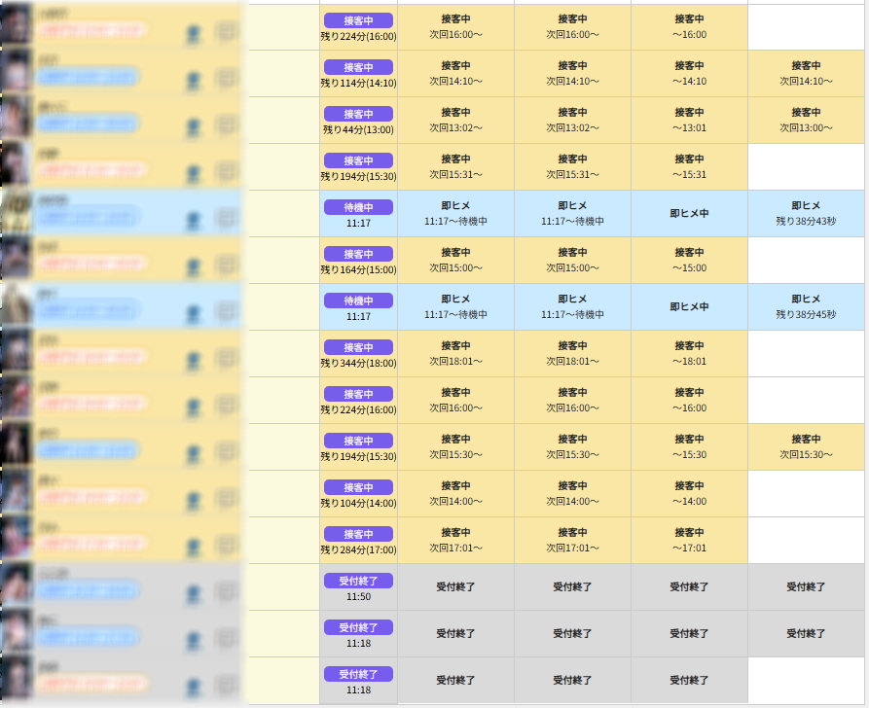
Task: Select the 即ヒメ cell showing 残り38分43秒
Action: point(806,214)
